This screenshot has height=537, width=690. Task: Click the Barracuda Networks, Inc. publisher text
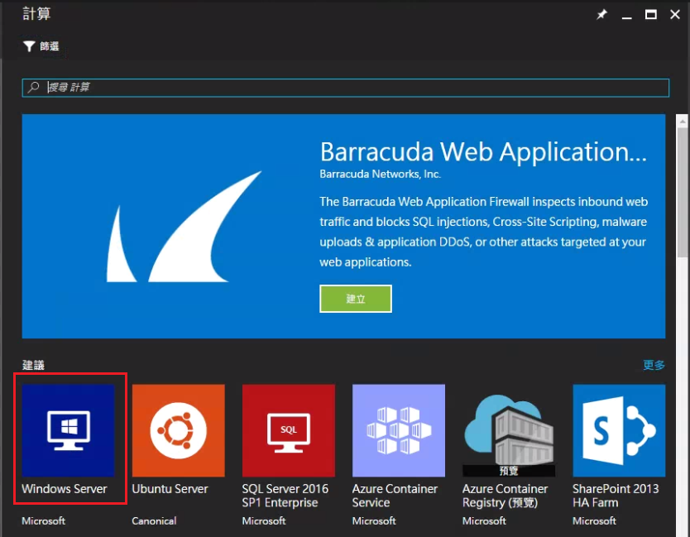point(381,175)
